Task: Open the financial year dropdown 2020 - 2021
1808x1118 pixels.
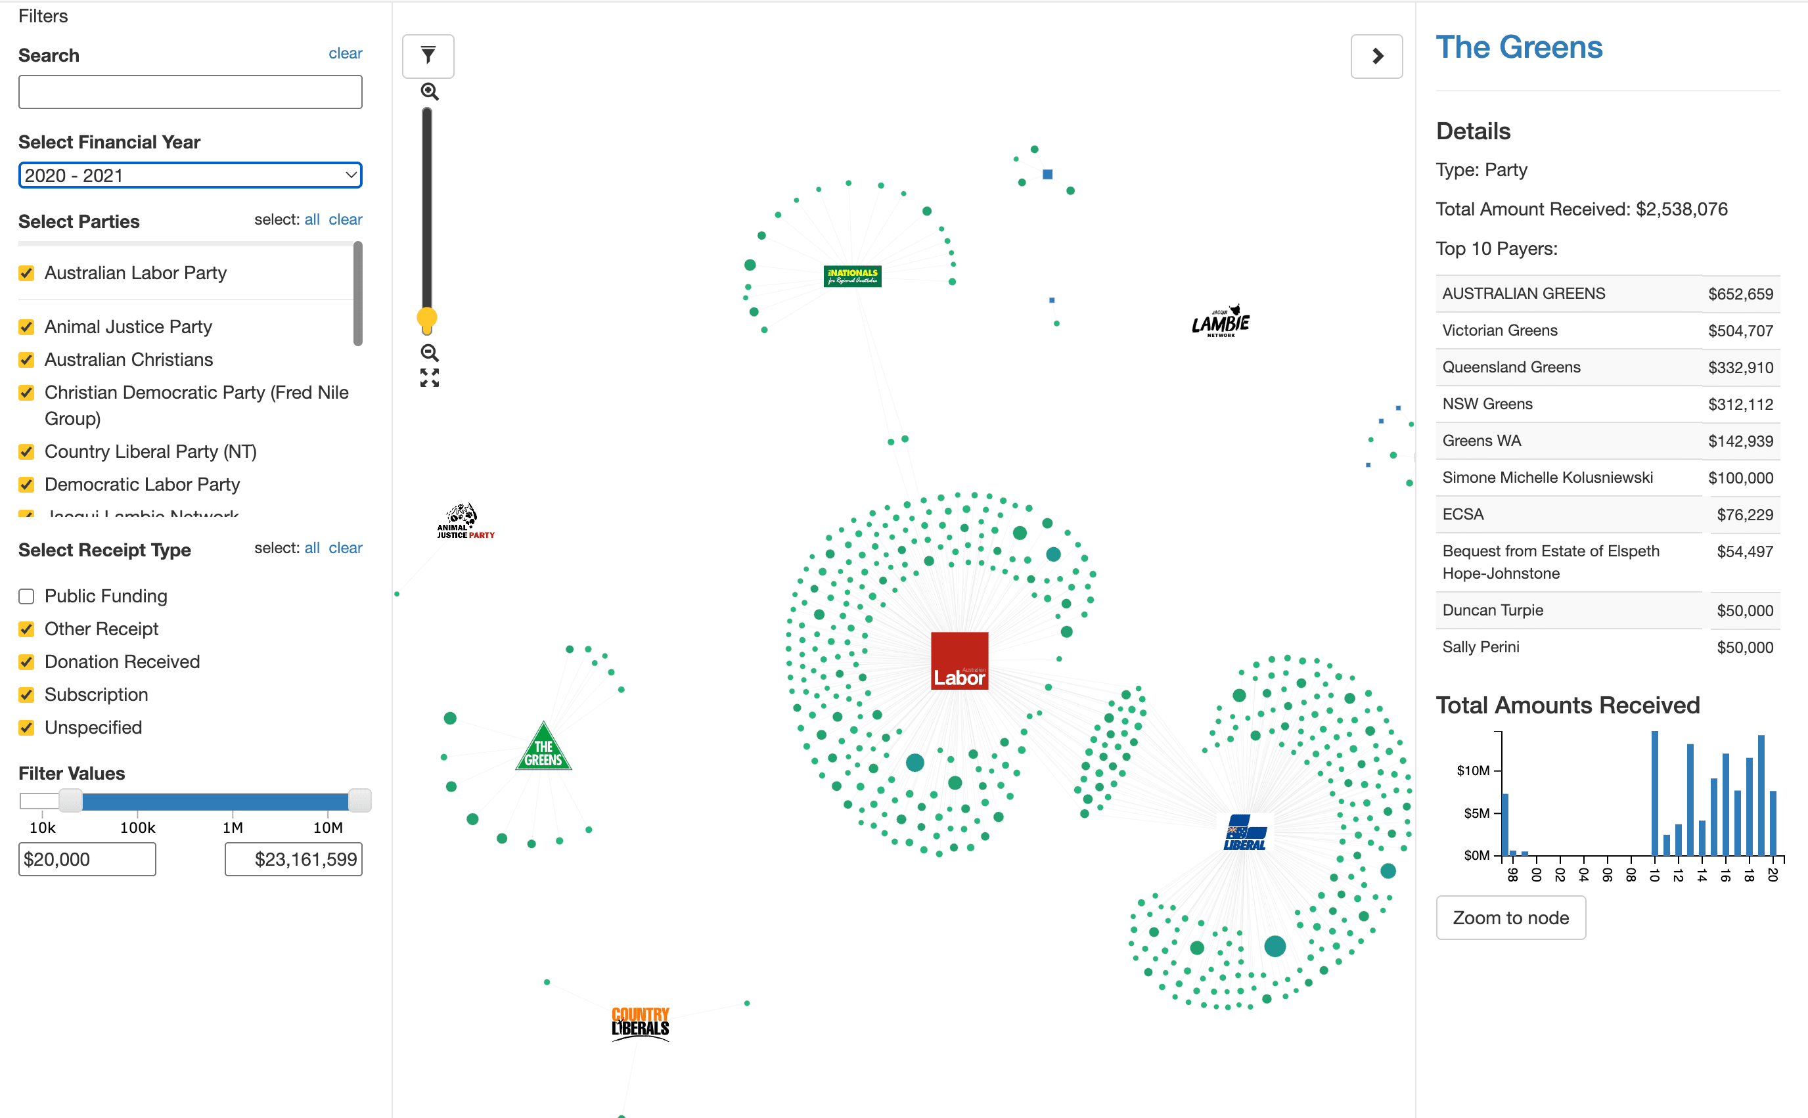Action: coord(190,175)
